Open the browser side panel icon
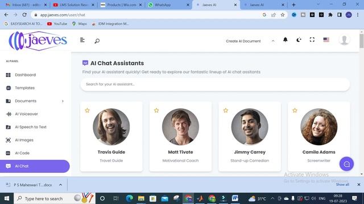The width and height of the screenshot is (364, 204). pos(340,15)
